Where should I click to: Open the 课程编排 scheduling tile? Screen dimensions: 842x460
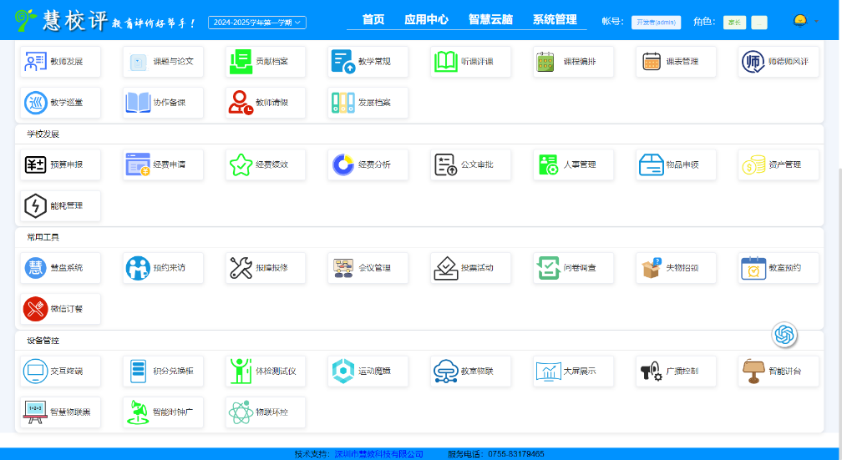574,62
